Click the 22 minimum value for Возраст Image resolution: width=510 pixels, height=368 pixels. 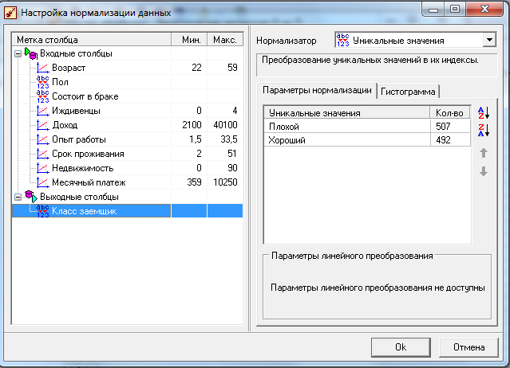(x=196, y=68)
